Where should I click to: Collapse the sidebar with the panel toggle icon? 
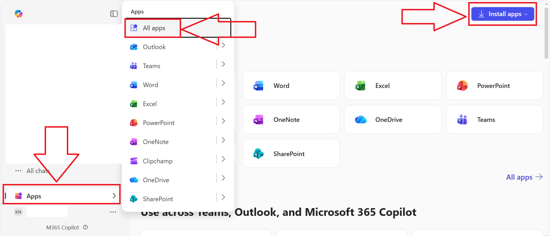pos(114,14)
